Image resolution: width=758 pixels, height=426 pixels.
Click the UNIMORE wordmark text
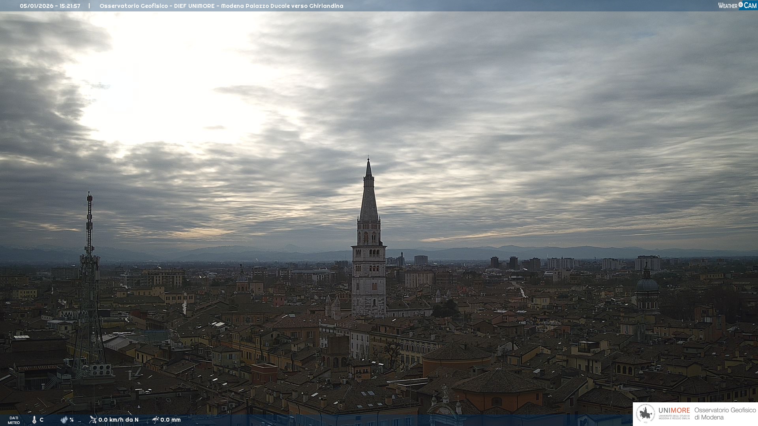pyautogui.click(x=674, y=410)
